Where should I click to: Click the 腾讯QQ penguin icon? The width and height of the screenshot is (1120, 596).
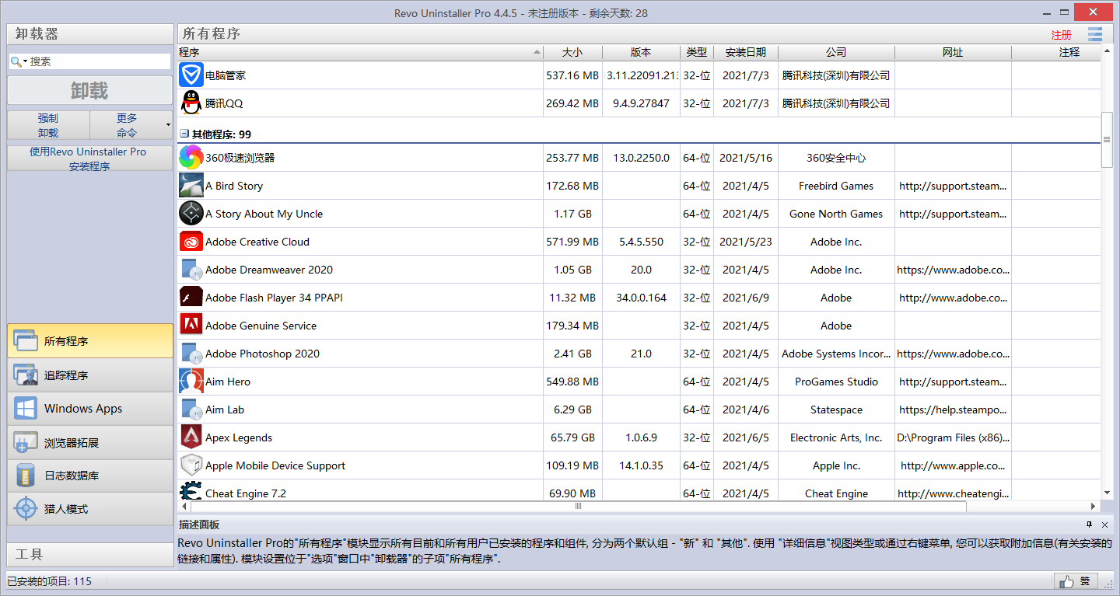(191, 103)
